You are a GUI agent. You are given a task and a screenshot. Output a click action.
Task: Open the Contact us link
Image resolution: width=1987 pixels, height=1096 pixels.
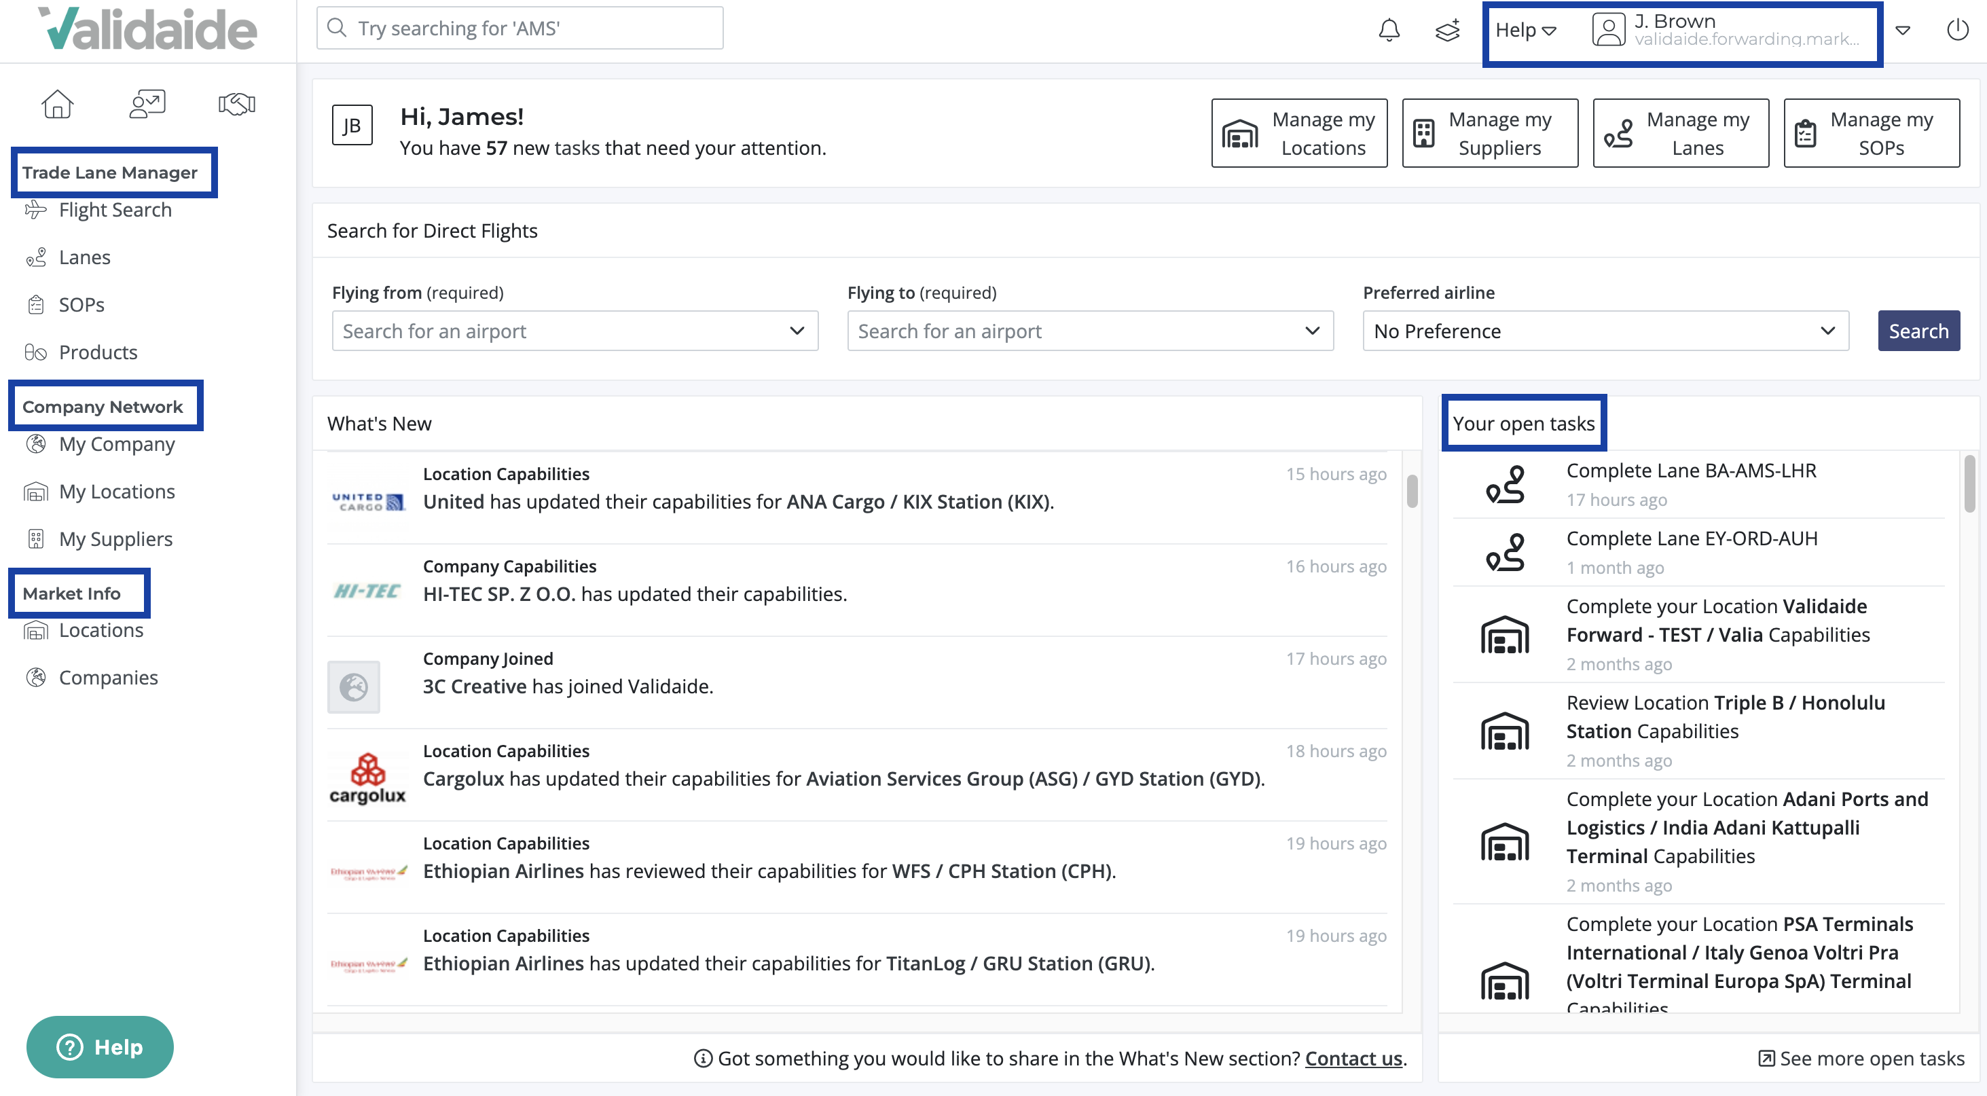click(1353, 1058)
